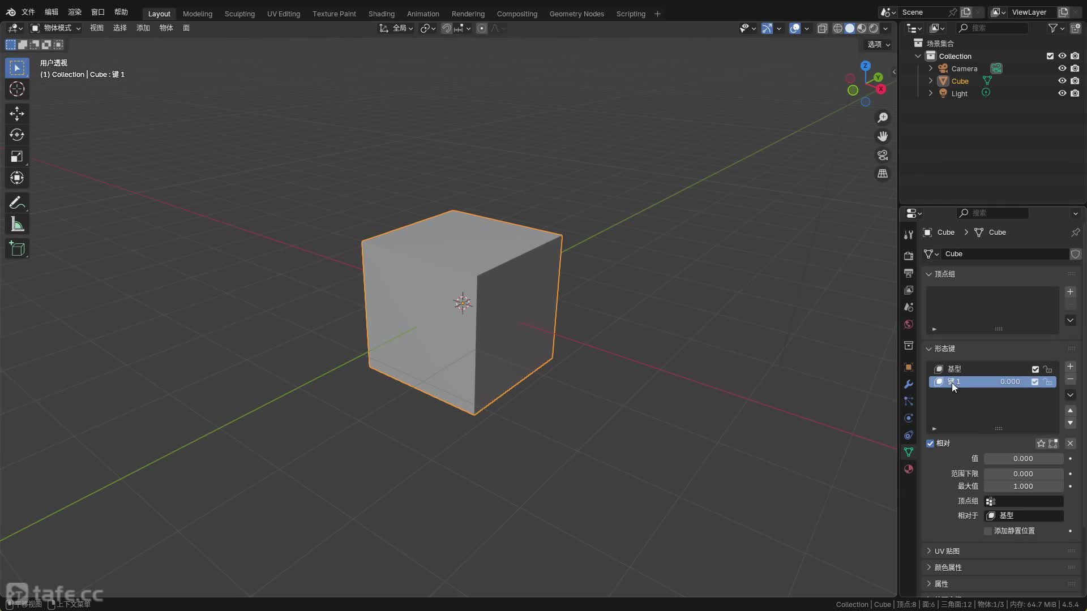Uncheck the 相对 relative checkbox
Image resolution: width=1087 pixels, height=611 pixels.
pyautogui.click(x=930, y=444)
